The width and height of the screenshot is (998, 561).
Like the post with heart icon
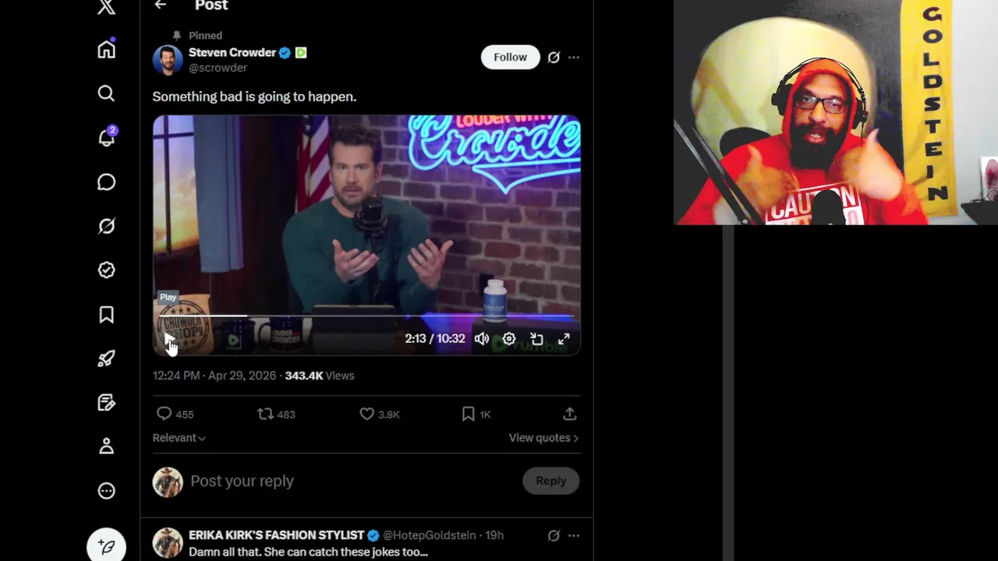(x=366, y=414)
